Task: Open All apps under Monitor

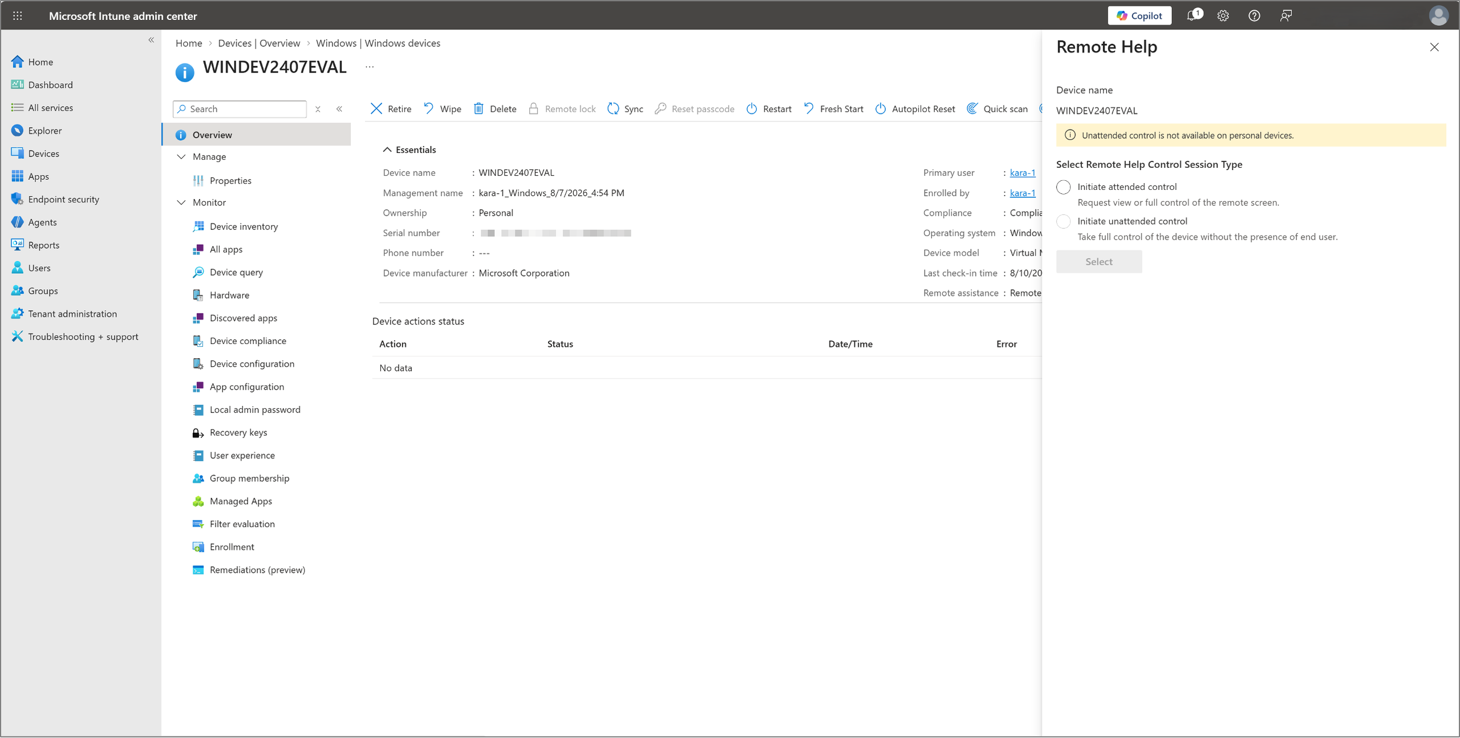Action: click(226, 249)
